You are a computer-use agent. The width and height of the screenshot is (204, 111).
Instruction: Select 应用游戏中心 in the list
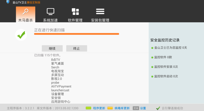[61, 102]
